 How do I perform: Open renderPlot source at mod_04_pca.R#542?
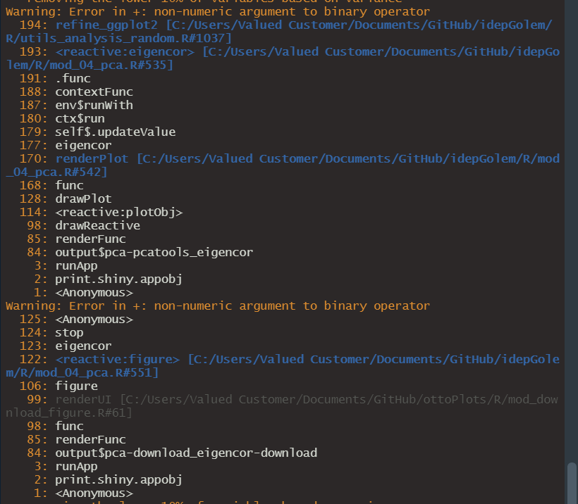(x=92, y=158)
